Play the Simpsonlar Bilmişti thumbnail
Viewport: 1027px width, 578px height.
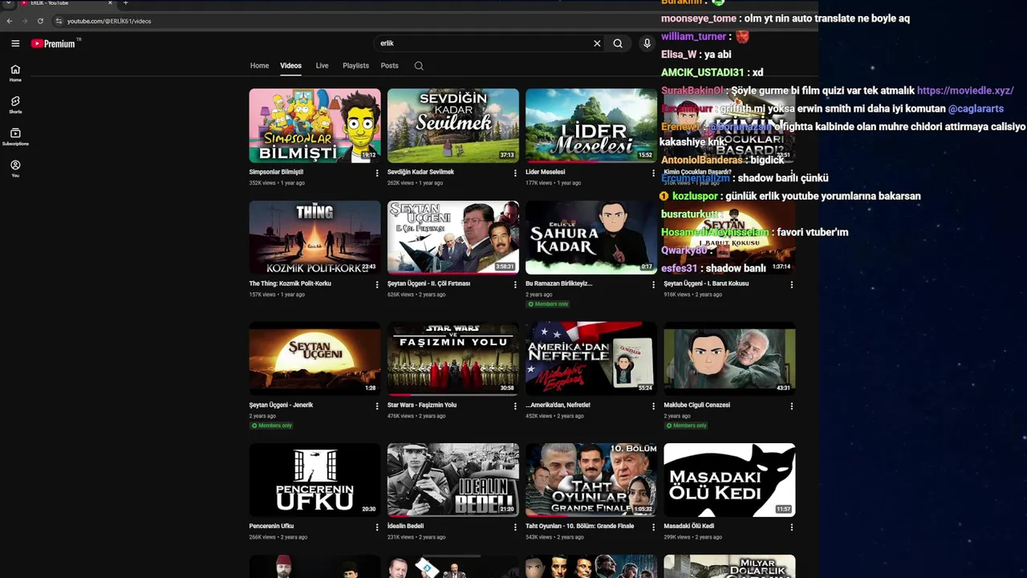315,125
